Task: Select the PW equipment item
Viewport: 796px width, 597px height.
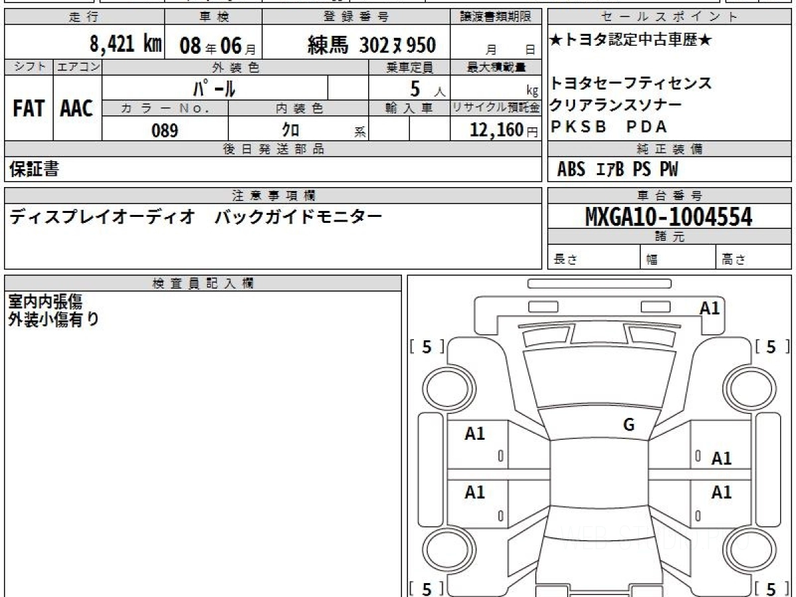Action: point(669,170)
